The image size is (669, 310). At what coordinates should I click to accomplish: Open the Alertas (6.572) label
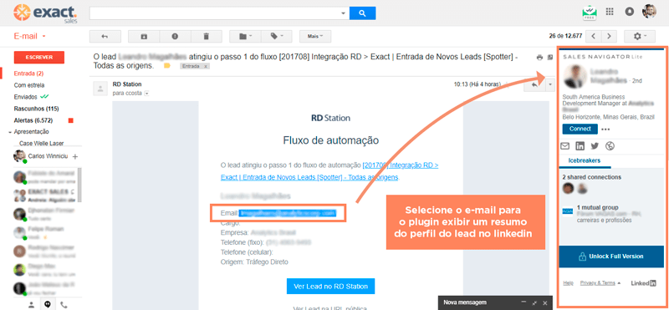[33, 120]
